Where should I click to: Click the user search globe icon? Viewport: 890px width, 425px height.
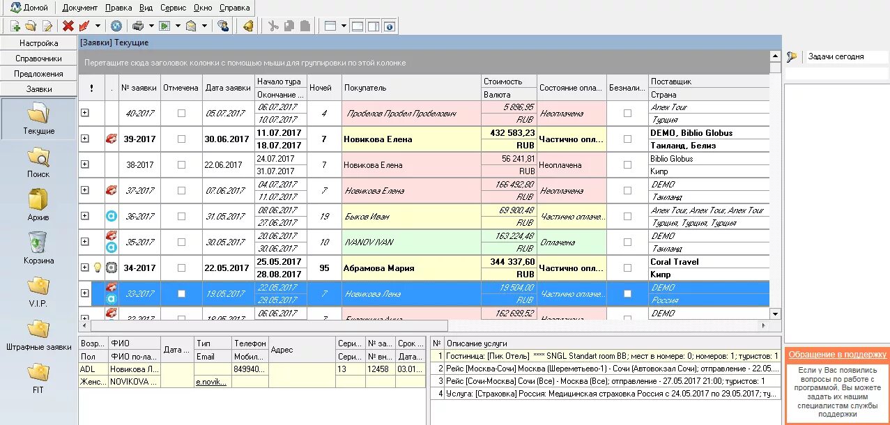(x=223, y=26)
